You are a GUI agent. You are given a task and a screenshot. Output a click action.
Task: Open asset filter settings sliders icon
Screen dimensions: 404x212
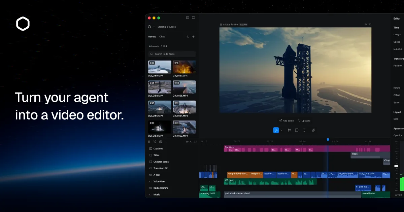click(188, 37)
